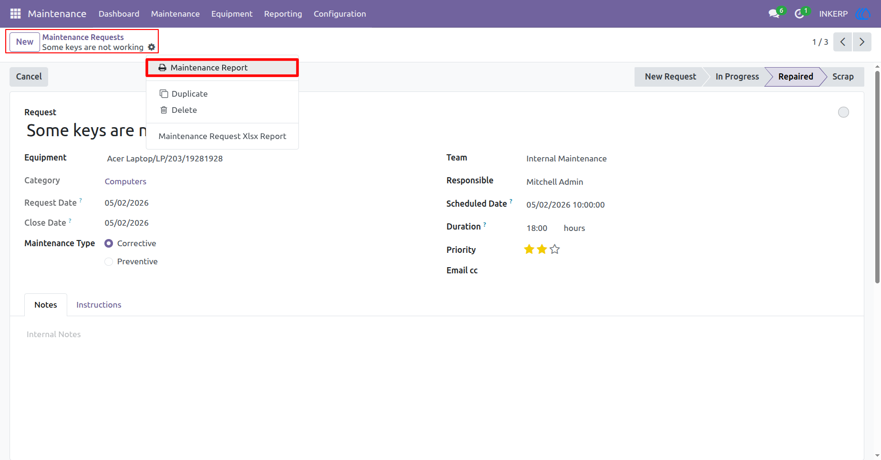Click the Delete trash icon

pyautogui.click(x=164, y=110)
